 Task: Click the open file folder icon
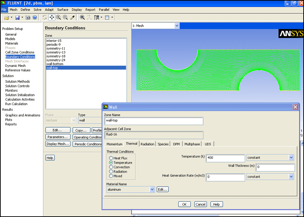[6, 17]
